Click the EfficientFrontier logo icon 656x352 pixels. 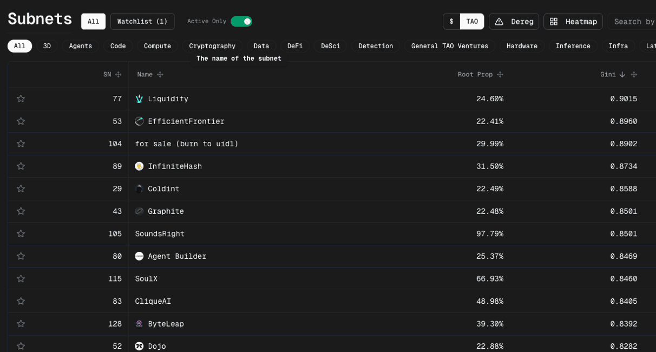[x=139, y=121]
